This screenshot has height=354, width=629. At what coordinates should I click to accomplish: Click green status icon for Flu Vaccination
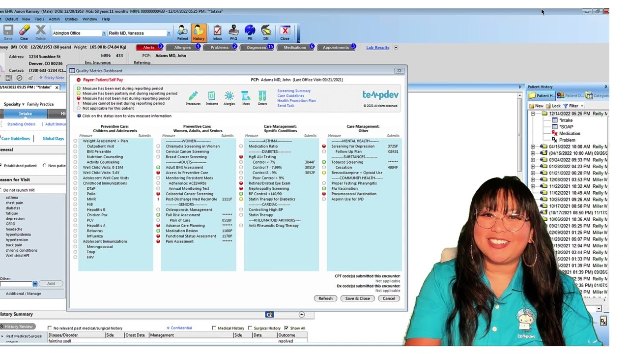tap(324, 188)
